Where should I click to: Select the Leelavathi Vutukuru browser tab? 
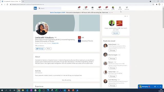pos(11,2)
